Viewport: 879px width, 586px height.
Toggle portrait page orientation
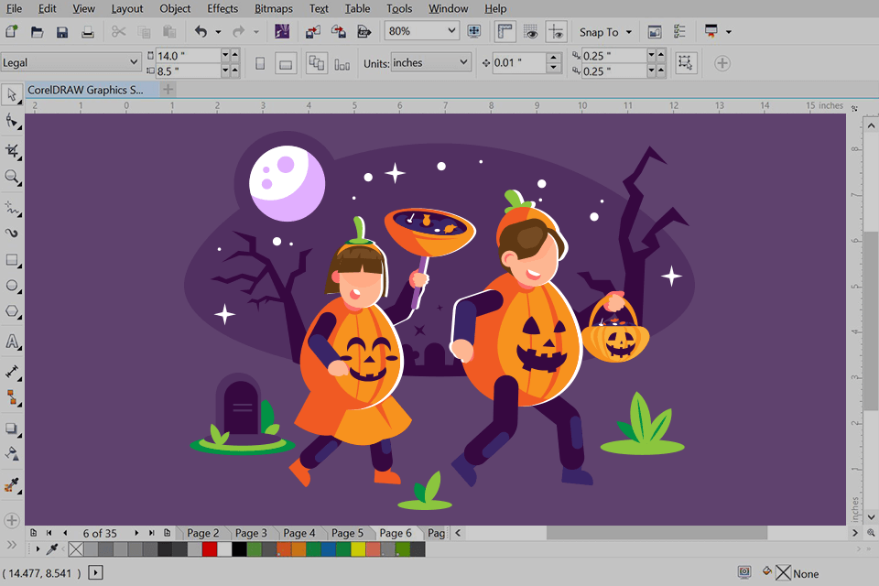point(261,61)
